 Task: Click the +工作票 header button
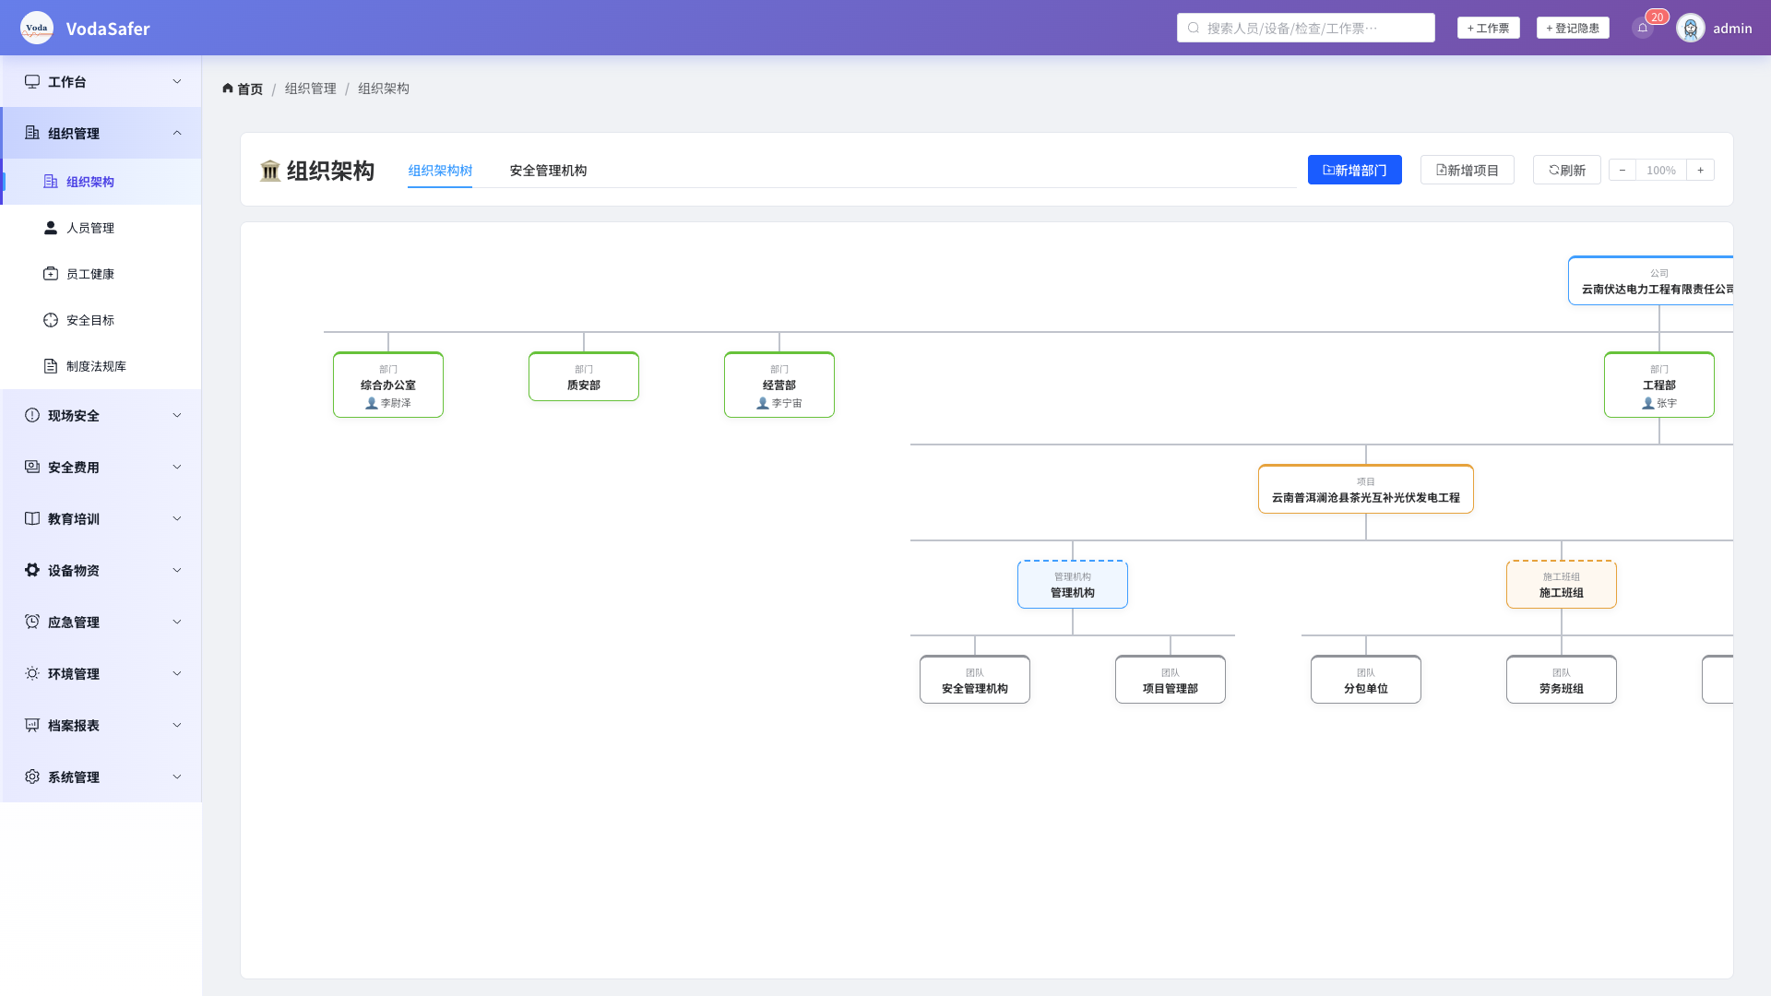tap(1488, 28)
